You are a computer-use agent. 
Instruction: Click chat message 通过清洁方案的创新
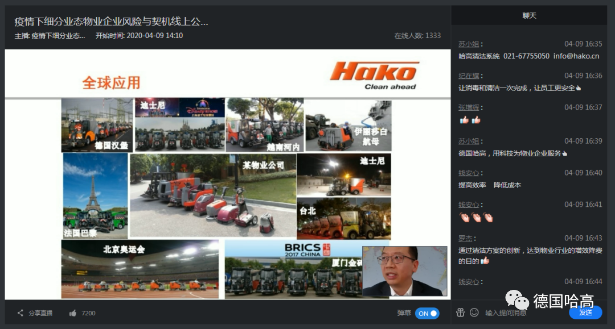click(x=530, y=256)
